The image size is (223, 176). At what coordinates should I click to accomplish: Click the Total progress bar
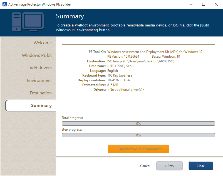coord(138,124)
